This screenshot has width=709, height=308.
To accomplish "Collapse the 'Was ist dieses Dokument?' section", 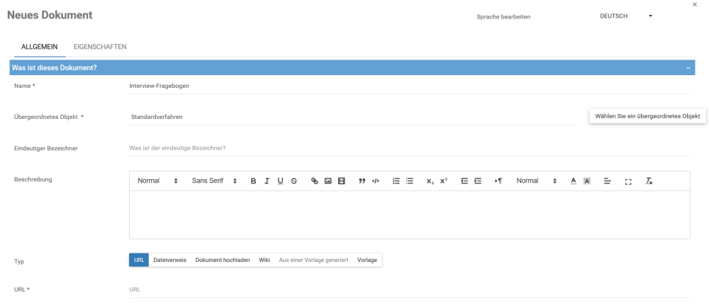I will 688,68.
